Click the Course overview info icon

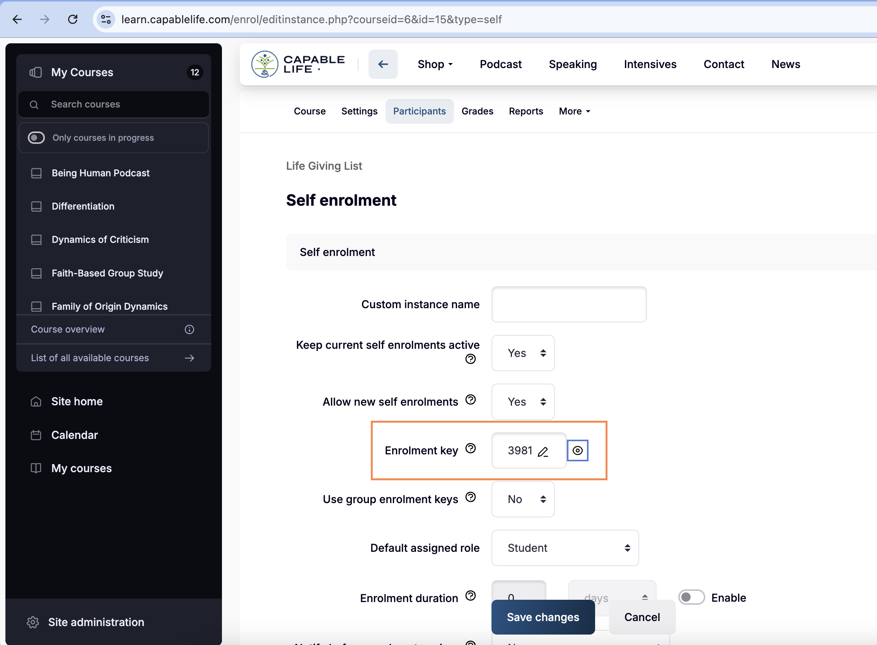click(189, 329)
